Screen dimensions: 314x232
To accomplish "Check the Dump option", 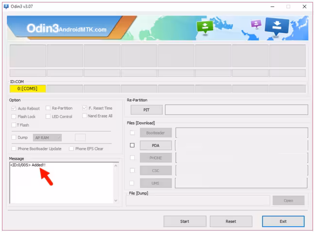I will click(14, 137).
